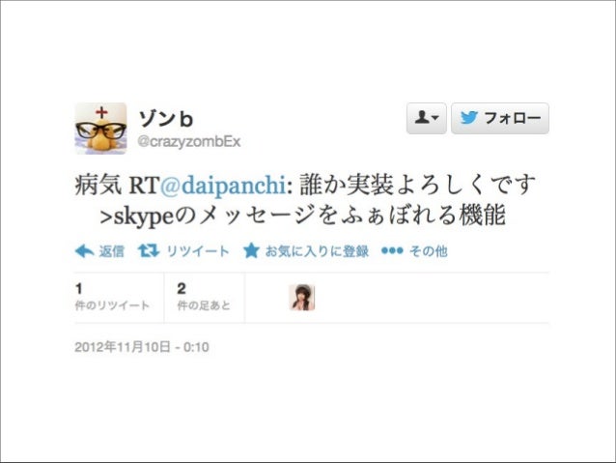This screenshot has height=463, width=616.
Task: Click the three-dots more icon
Action: [x=392, y=250]
